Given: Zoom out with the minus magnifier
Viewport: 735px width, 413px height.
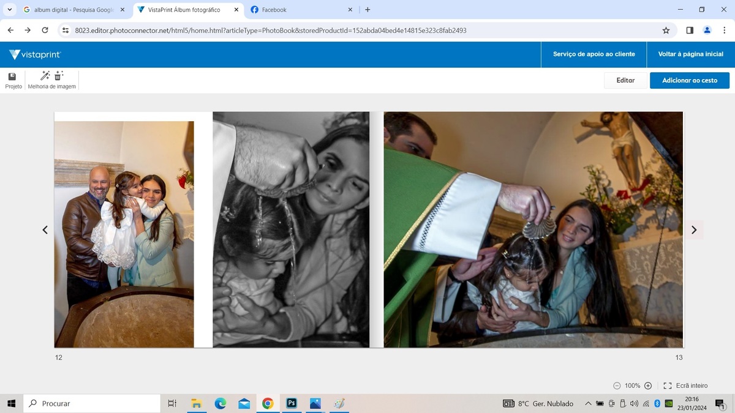Looking at the screenshot, I should pyautogui.click(x=617, y=385).
